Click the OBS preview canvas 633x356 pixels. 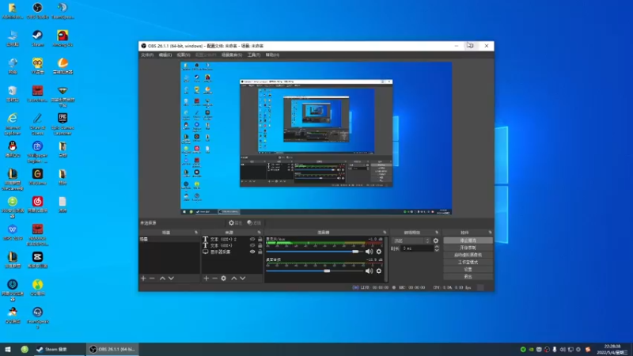coord(316,138)
